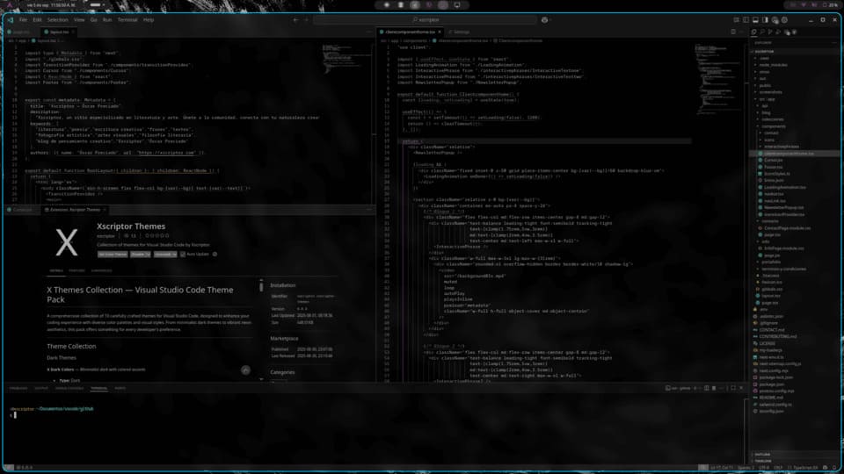The image size is (844, 474).
Task: Click the battery indicator in top bar
Action: [831, 5]
